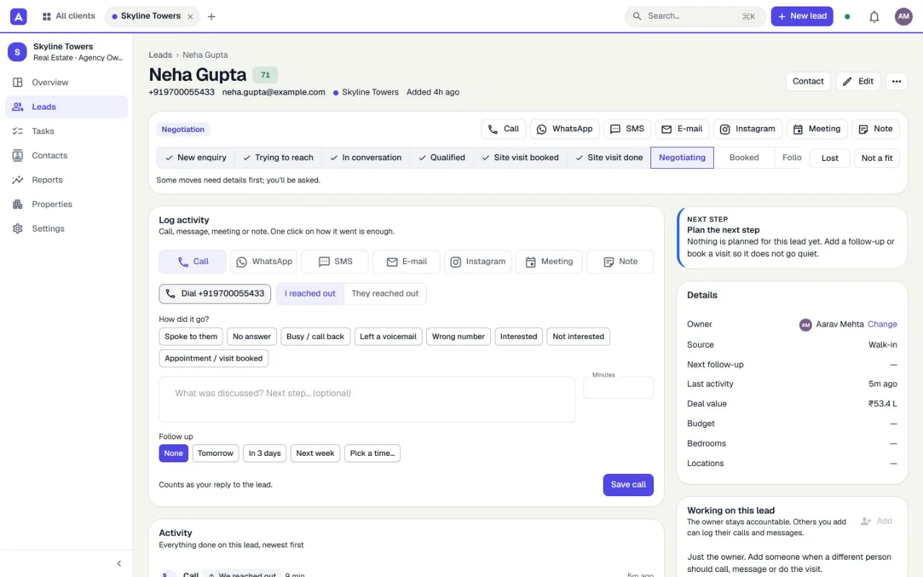Choose the No answer outcome
Screen dimensions: 923x577
click(x=252, y=337)
